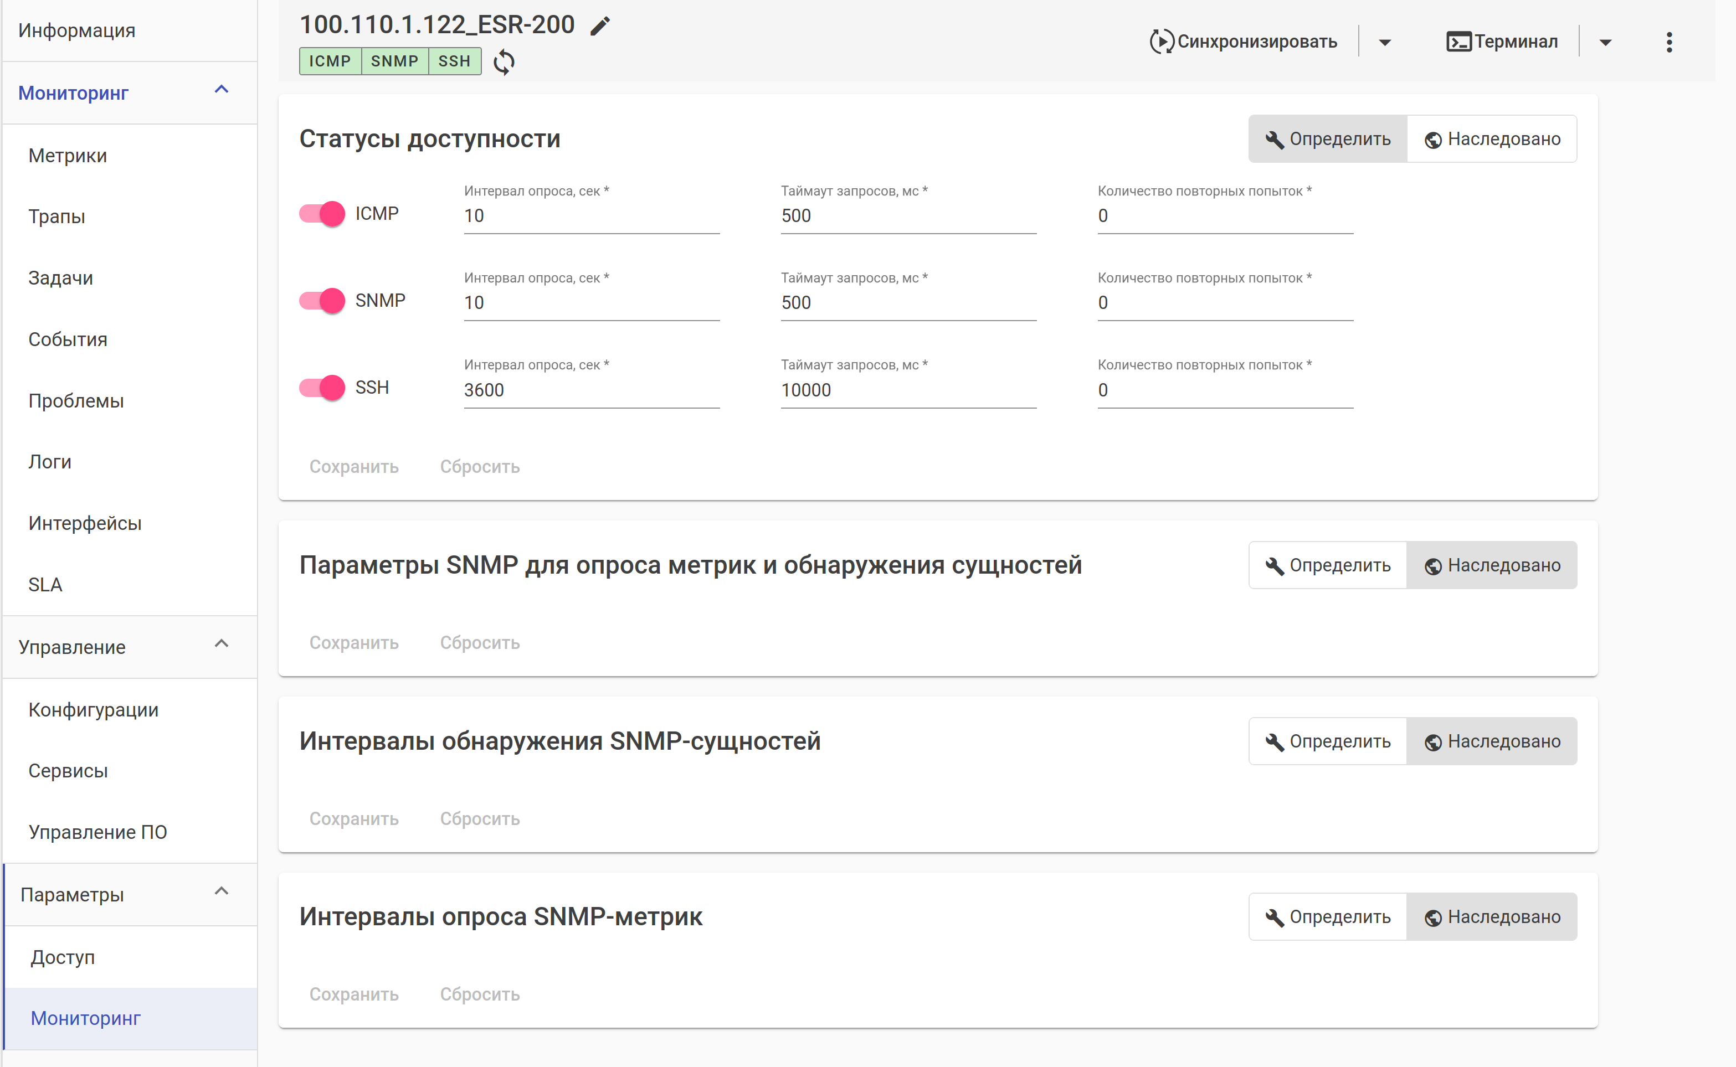1736x1067 pixels.
Task: Open the Terminal console
Action: click(1502, 42)
